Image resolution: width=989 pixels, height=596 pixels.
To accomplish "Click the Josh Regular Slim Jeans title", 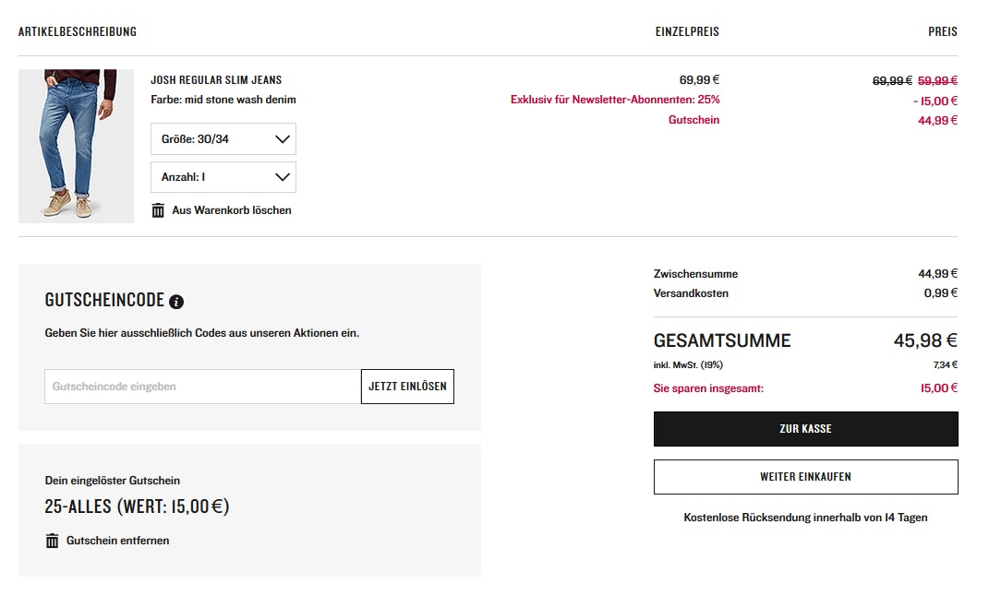I will click(x=216, y=80).
